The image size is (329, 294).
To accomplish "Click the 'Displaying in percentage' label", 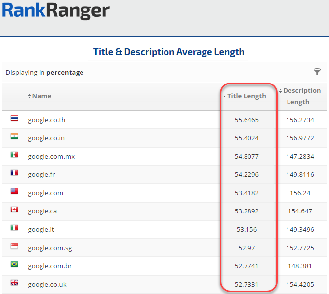I will (44, 73).
